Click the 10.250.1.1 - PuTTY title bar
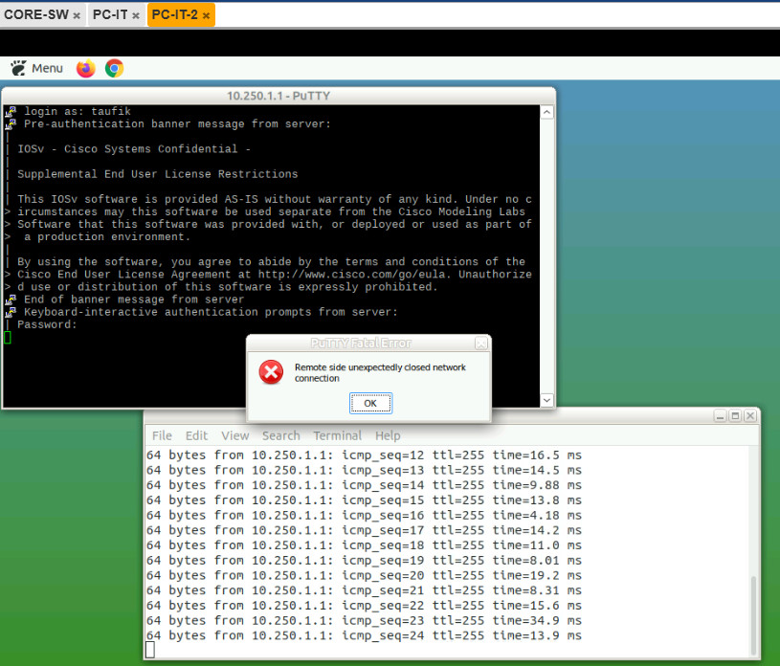 pyautogui.click(x=279, y=96)
